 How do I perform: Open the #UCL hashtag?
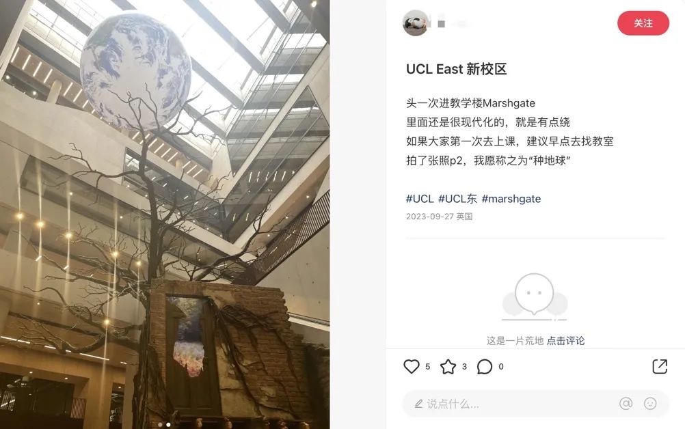click(420, 199)
